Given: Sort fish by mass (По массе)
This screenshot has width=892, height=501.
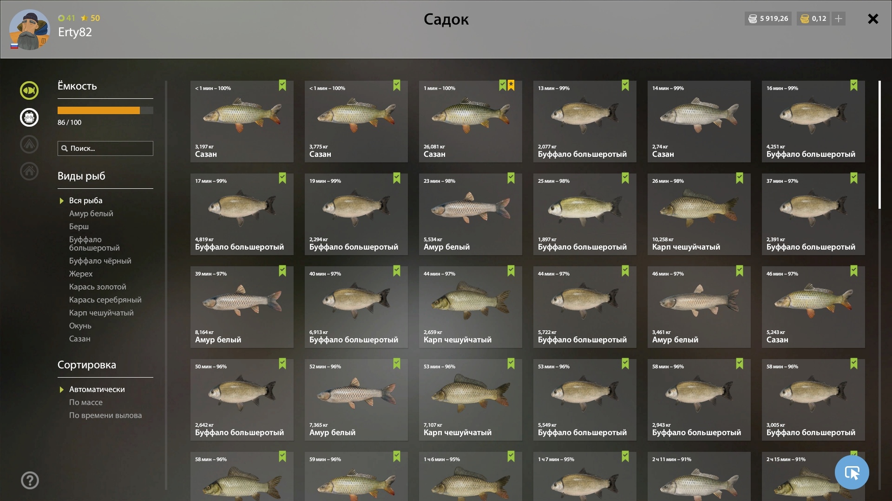Looking at the screenshot, I should point(86,402).
